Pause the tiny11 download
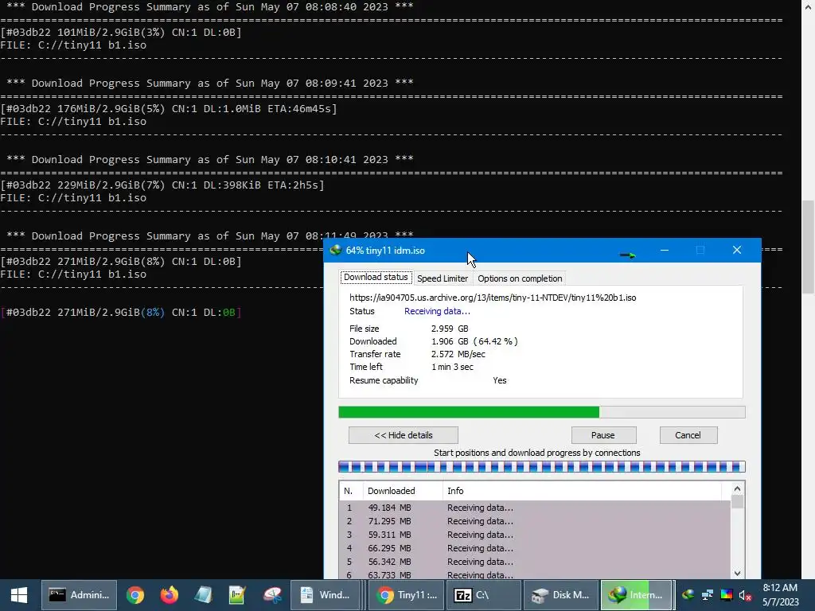815x611 pixels. [x=603, y=435]
